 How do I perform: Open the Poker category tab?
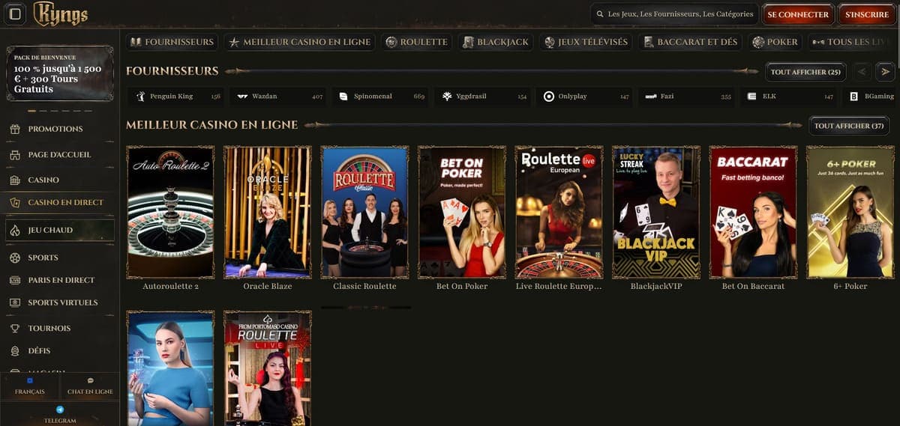pos(775,42)
